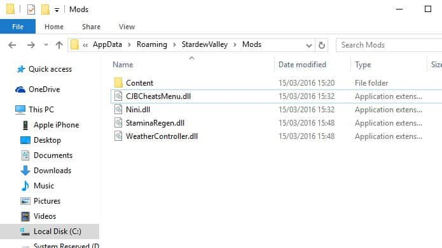Open the File menu tab
442x248 pixels.
(x=18, y=27)
